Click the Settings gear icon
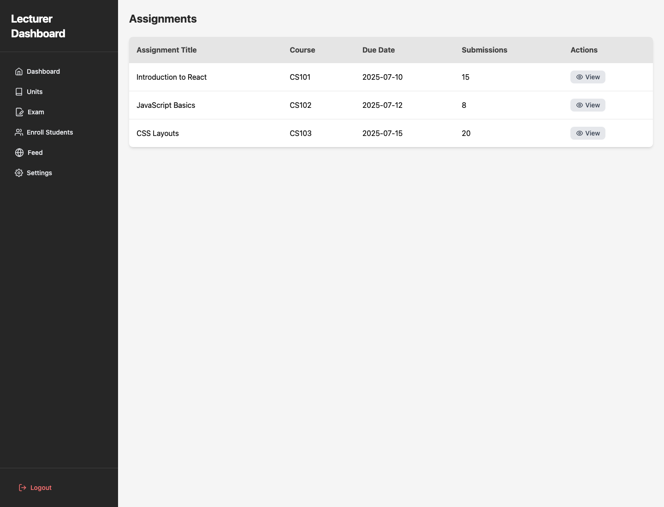This screenshot has width=664, height=507. [x=19, y=173]
